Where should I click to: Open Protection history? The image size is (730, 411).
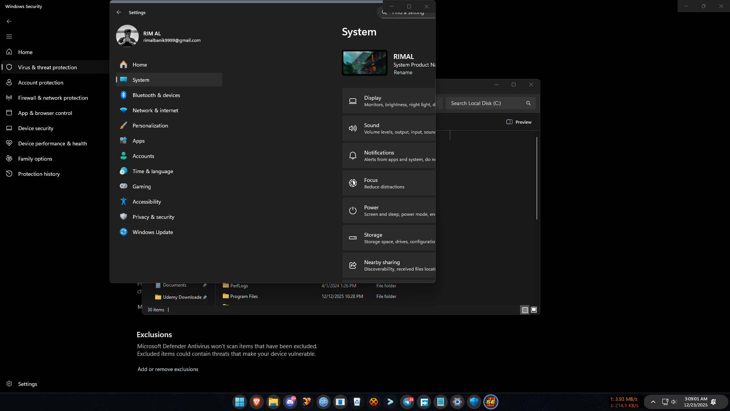coord(56,174)
